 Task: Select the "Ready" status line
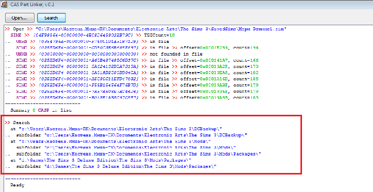click(x=17, y=185)
